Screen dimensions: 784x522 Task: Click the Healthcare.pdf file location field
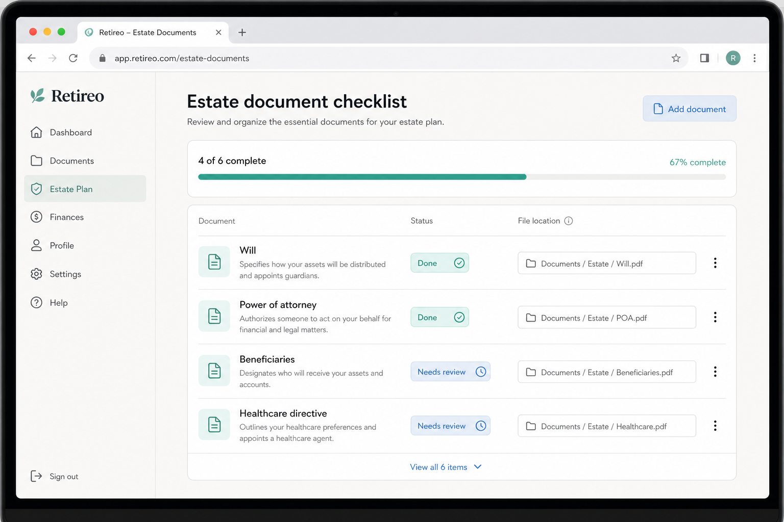tap(607, 426)
